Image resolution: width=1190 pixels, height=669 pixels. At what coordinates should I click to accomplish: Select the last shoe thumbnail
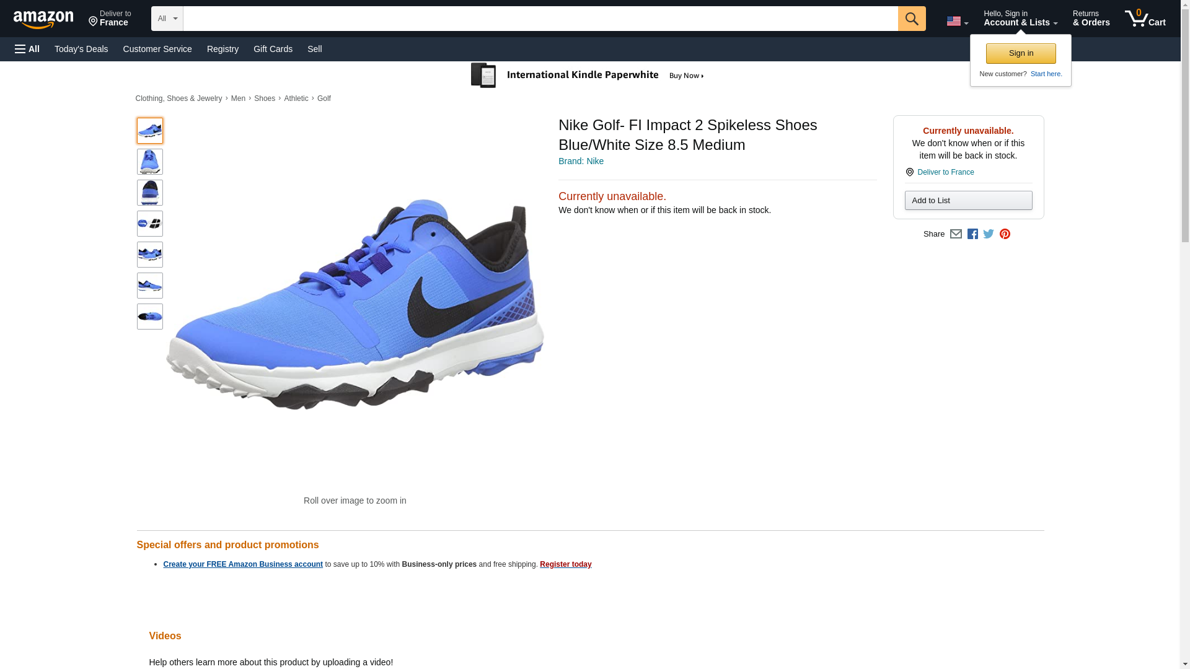150,317
